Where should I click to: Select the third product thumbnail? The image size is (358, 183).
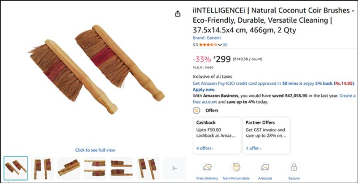tap(68, 168)
